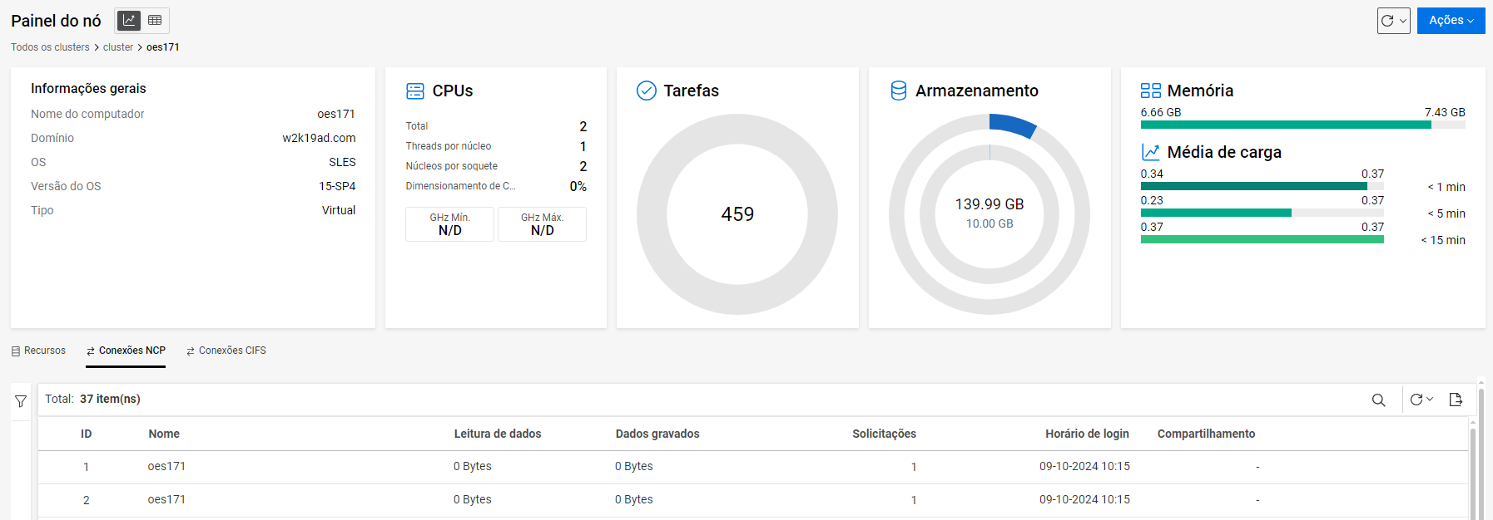
Task: Export the connections list to file
Action: coord(1456,400)
